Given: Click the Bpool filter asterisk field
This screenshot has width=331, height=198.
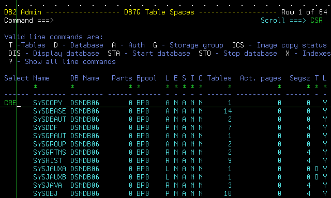Looking at the screenshot, I should (x=139, y=87).
